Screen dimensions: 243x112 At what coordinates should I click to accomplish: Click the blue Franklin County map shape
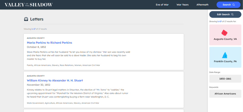click(x=225, y=55)
